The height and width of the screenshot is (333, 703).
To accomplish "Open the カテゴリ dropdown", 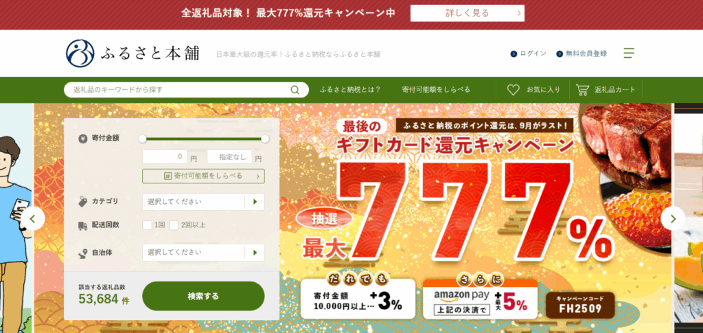I will tap(203, 202).
